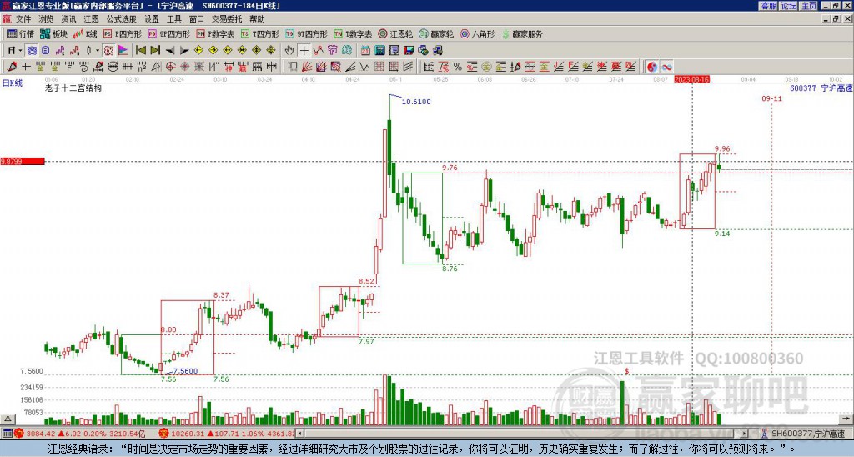
Task: Open 赢家服务 service with dollar icon
Action: coord(522,33)
